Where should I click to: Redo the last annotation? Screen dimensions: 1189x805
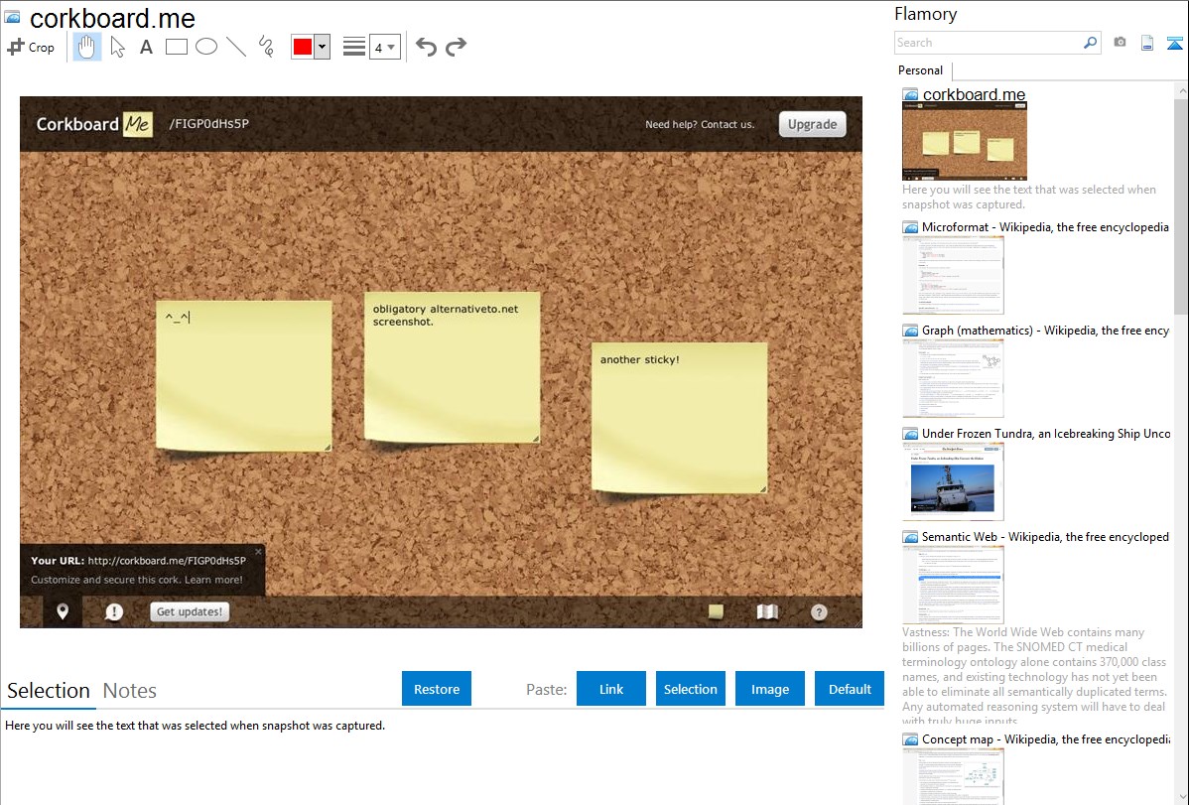(456, 47)
